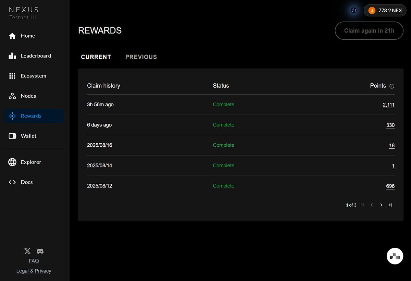
Task: Open the Legal & Privacy link
Action: (x=34, y=271)
